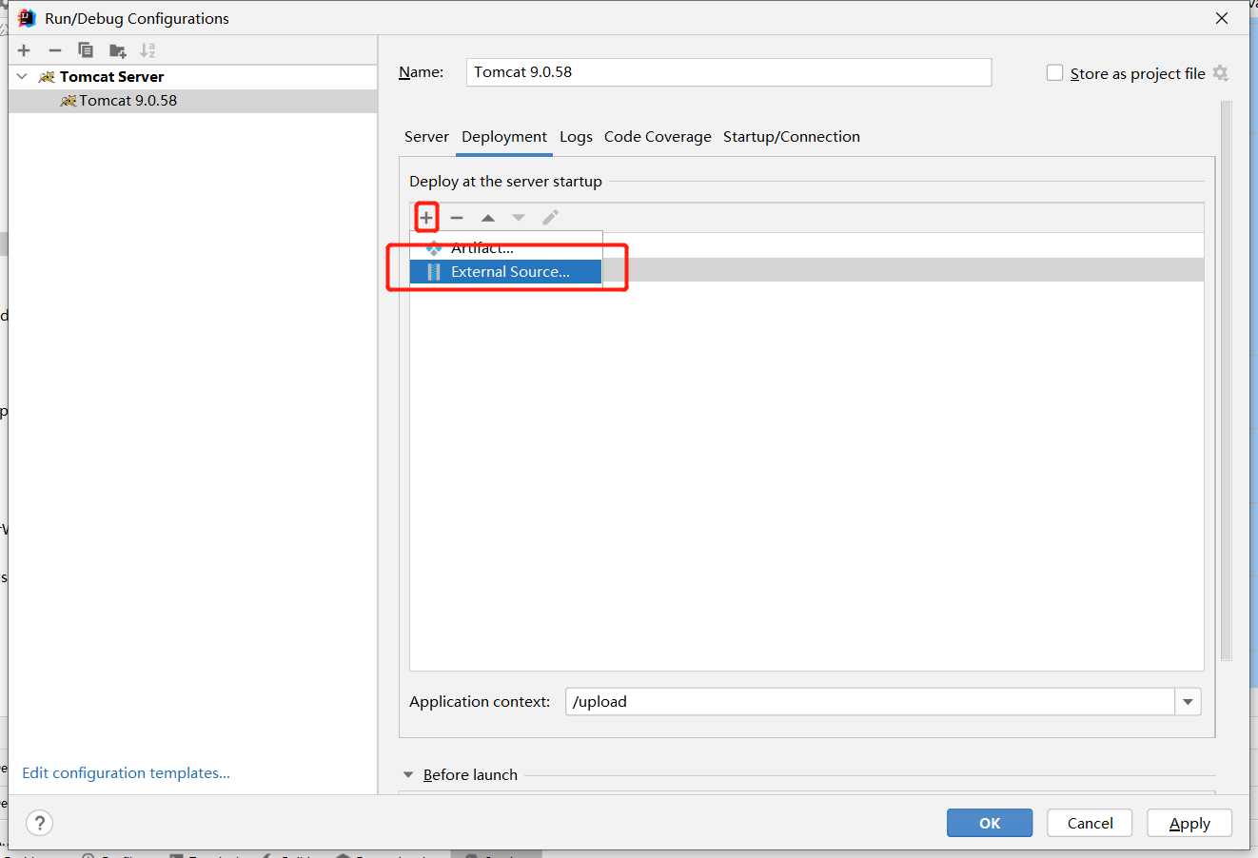Close the Run/Debug Configurations dialog

(1222, 18)
